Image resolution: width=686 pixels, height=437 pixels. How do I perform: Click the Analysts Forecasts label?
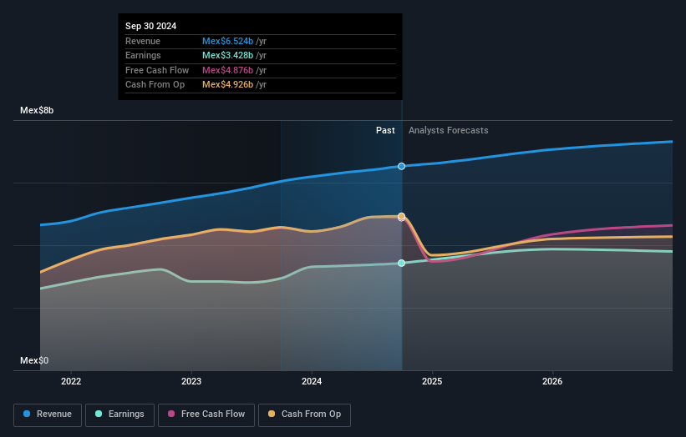click(449, 130)
